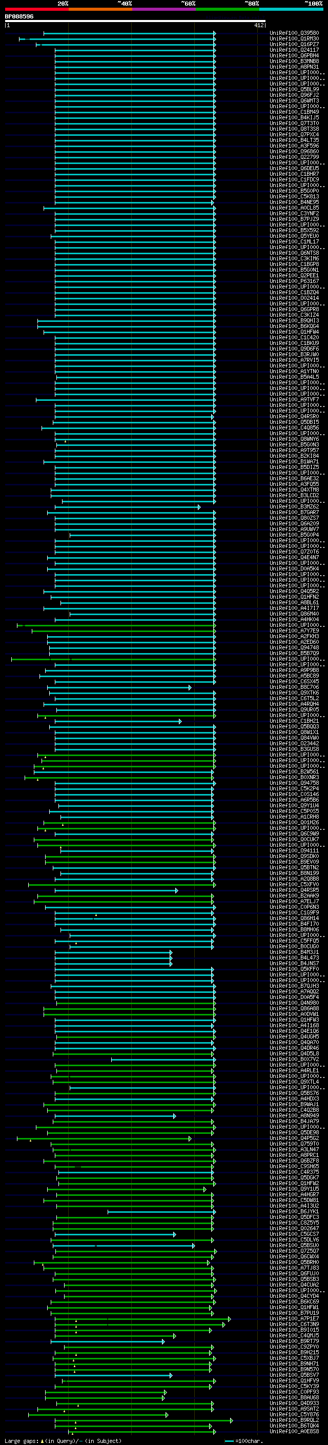This screenshot has height=1445, width=328.
Task: Select the purple ~60% identity legend segment
Action: [165, 9]
